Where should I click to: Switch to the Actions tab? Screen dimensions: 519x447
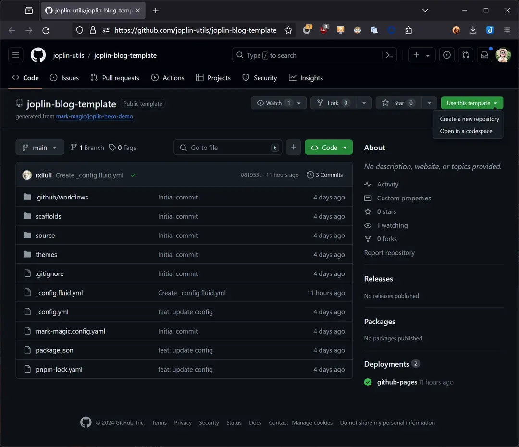point(168,78)
